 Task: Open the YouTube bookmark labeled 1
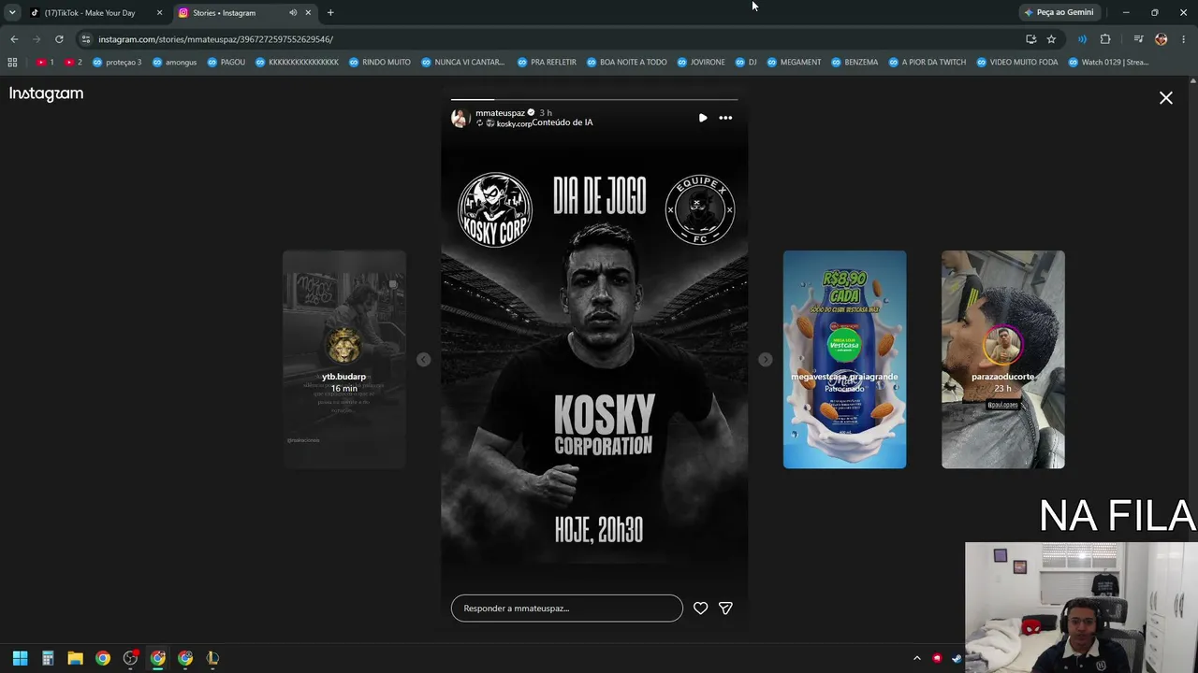45,63
